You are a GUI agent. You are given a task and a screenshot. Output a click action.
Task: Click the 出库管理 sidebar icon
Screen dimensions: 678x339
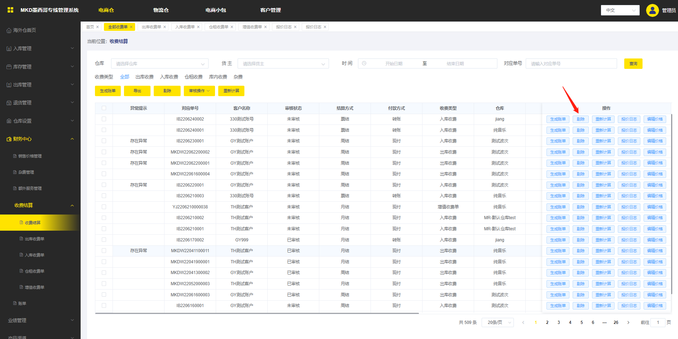(x=9, y=85)
